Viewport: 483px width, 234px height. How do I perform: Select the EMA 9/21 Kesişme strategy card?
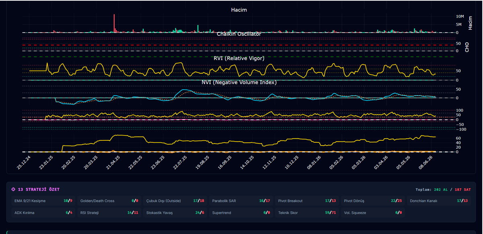tap(43, 201)
